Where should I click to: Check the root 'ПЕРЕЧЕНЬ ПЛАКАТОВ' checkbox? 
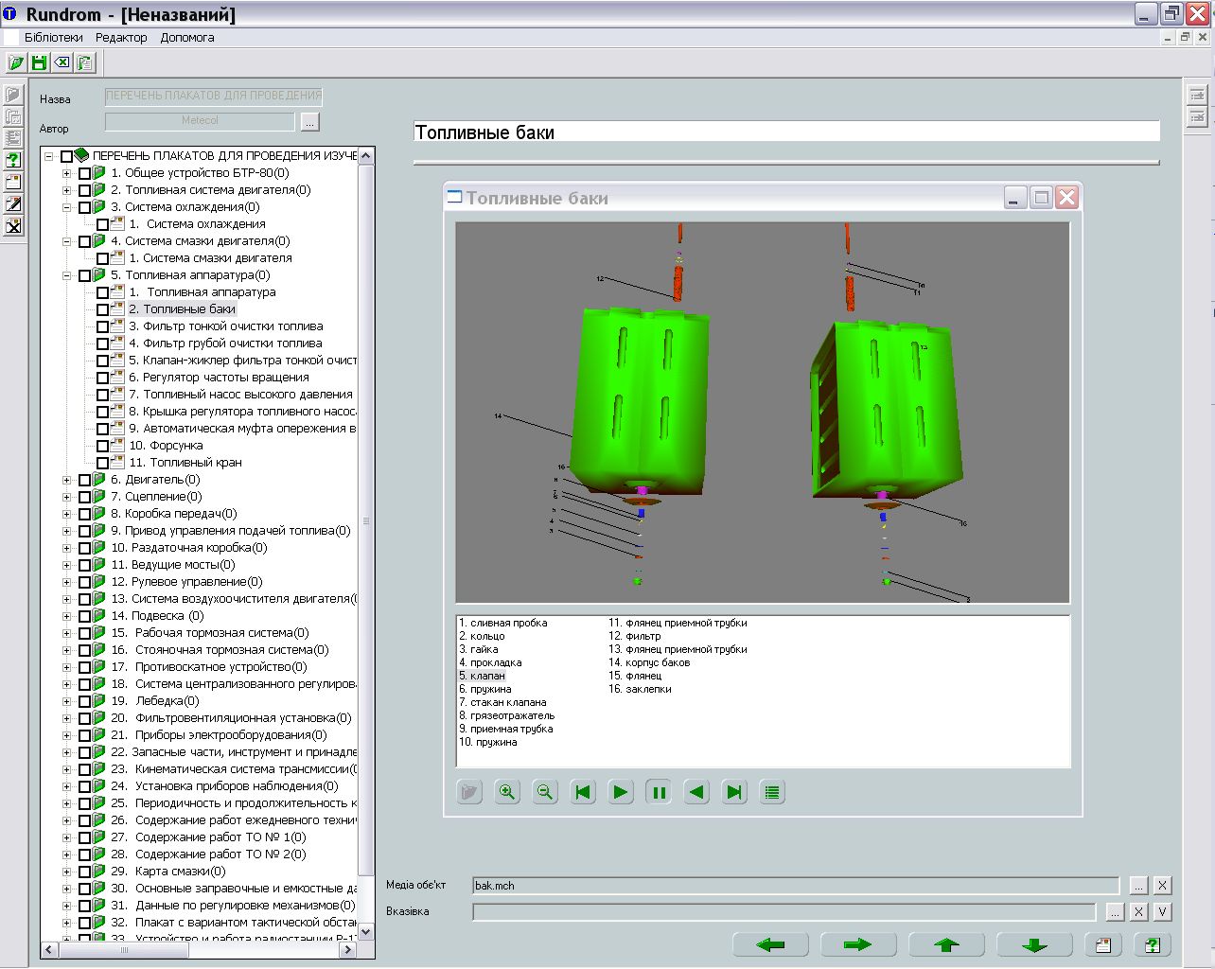tap(66, 156)
